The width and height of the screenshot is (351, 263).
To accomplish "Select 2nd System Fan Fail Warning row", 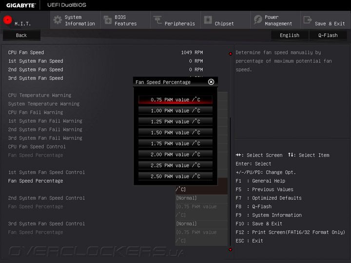I will (45, 130).
